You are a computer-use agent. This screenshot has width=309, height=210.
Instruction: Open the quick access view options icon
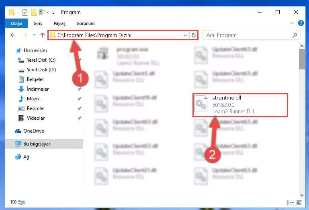pyautogui.click(x=44, y=12)
